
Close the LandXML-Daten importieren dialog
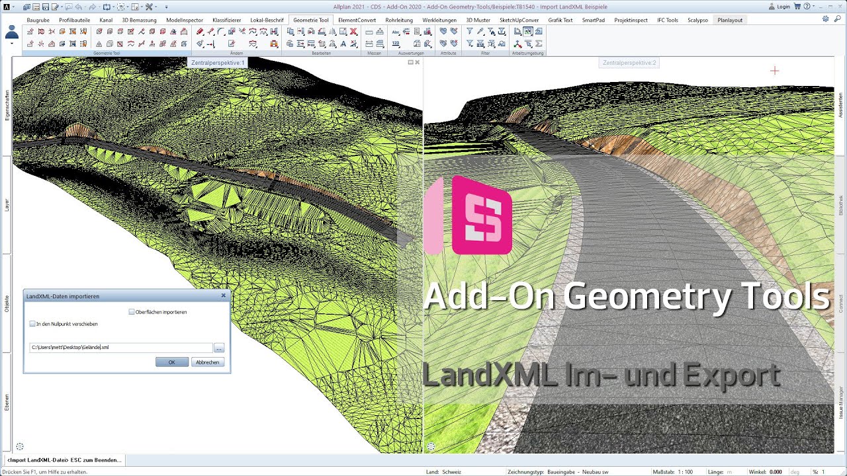coord(224,296)
